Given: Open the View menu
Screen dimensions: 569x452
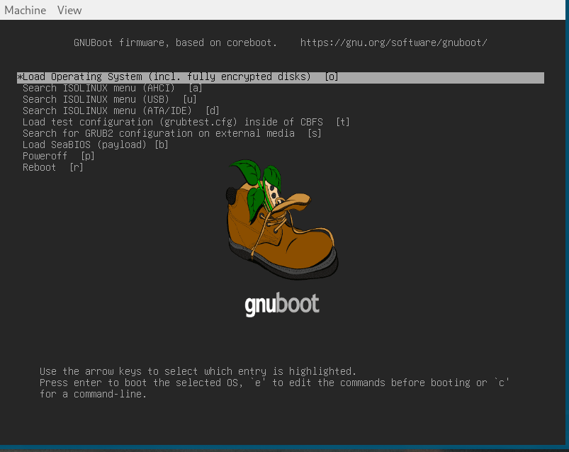Looking at the screenshot, I should coord(69,10).
